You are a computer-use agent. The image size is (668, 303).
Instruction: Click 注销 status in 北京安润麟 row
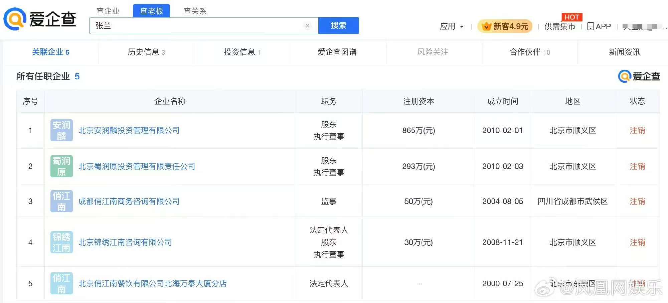637,130
